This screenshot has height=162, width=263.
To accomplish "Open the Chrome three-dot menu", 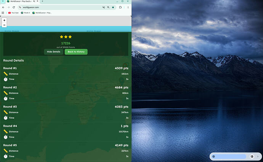I will pyautogui.click(x=128, y=7).
